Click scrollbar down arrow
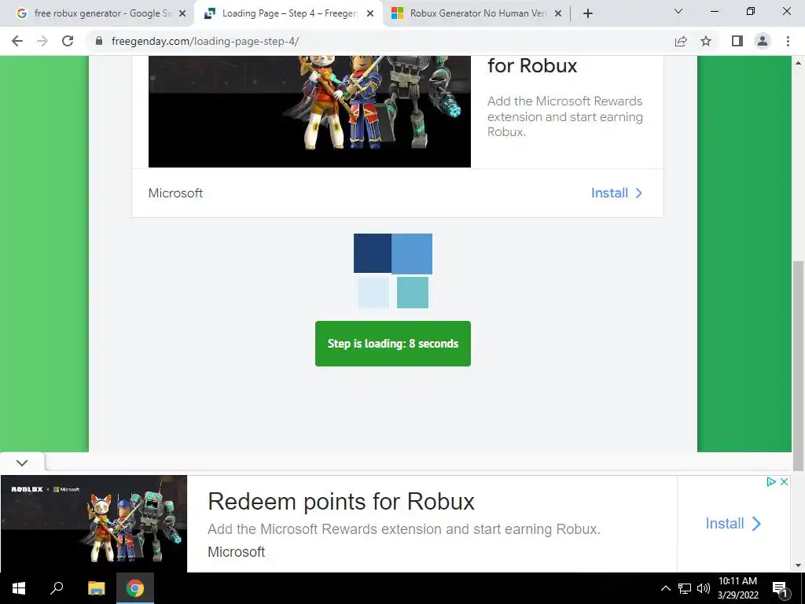805x604 pixels. click(797, 565)
